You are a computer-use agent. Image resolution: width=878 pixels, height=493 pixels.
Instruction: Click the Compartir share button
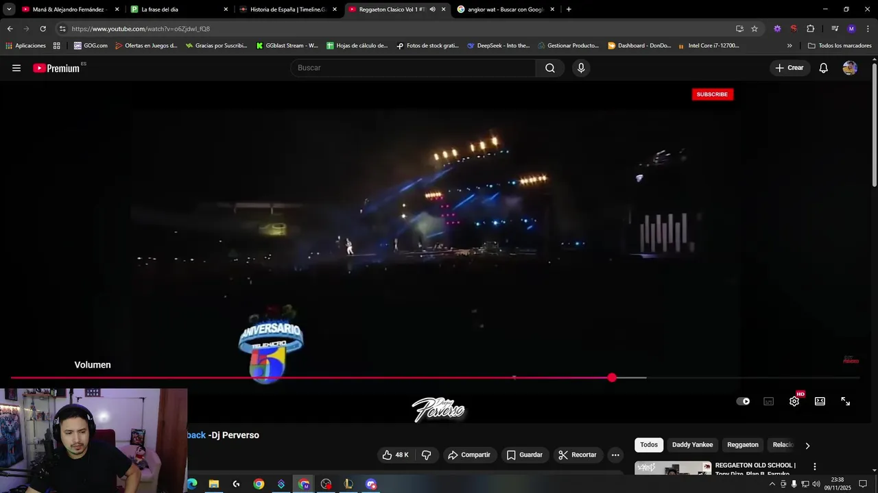point(469,455)
